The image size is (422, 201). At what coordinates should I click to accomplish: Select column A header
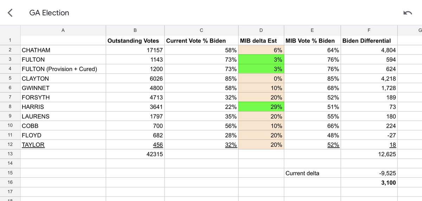click(63, 30)
